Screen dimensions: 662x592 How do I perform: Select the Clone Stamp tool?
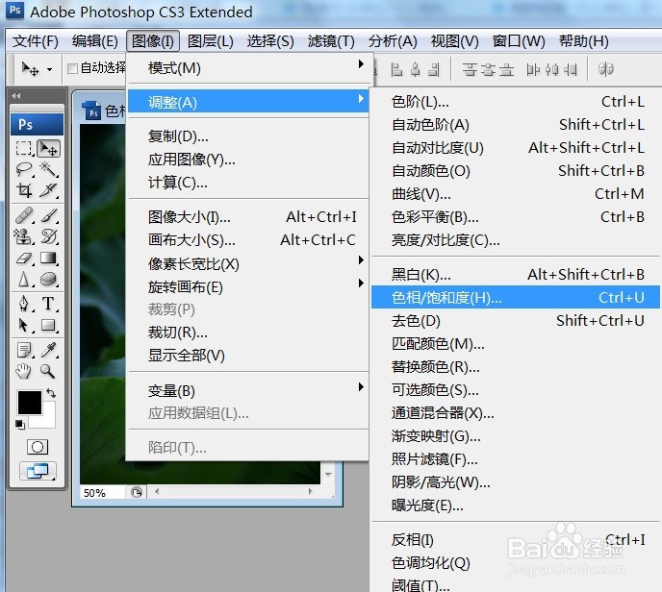coord(24,236)
